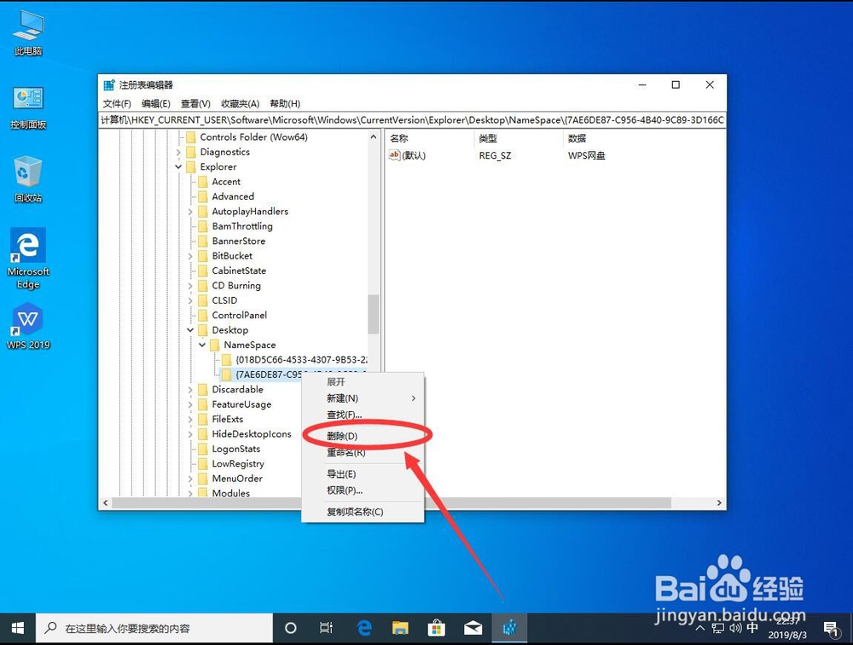Select the CabinetState key
Viewport: 853px width, 645px height.
tap(239, 270)
